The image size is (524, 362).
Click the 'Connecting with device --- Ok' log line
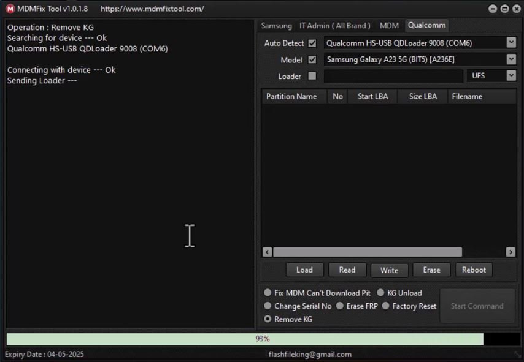click(x=61, y=70)
